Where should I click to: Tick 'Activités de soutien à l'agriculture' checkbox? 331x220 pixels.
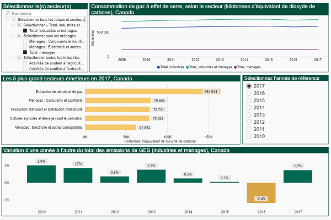tap(25, 63)
